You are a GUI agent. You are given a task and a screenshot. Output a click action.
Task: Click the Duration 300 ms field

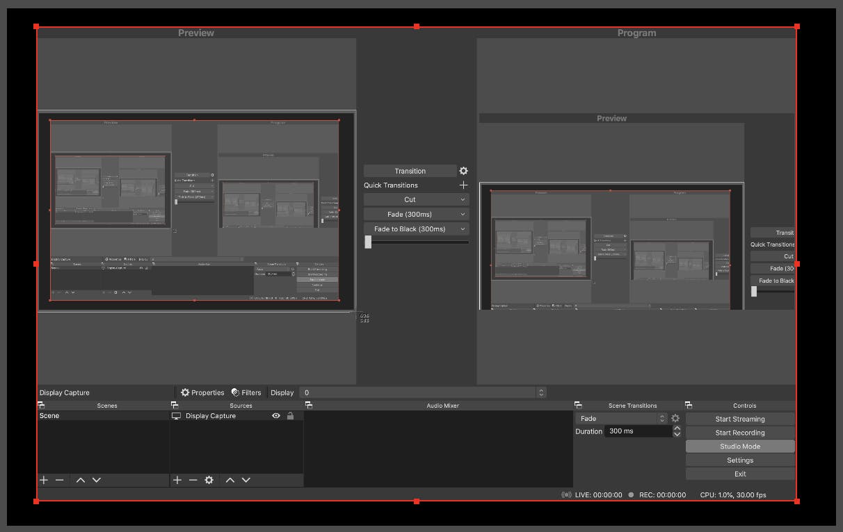tap(639, 431)
